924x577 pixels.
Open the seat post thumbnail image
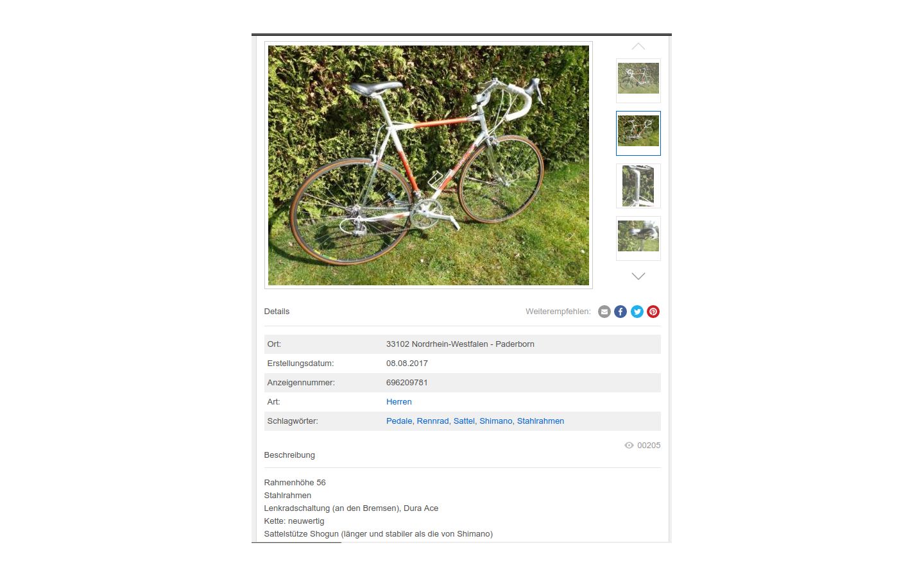(x=638, y=186)
